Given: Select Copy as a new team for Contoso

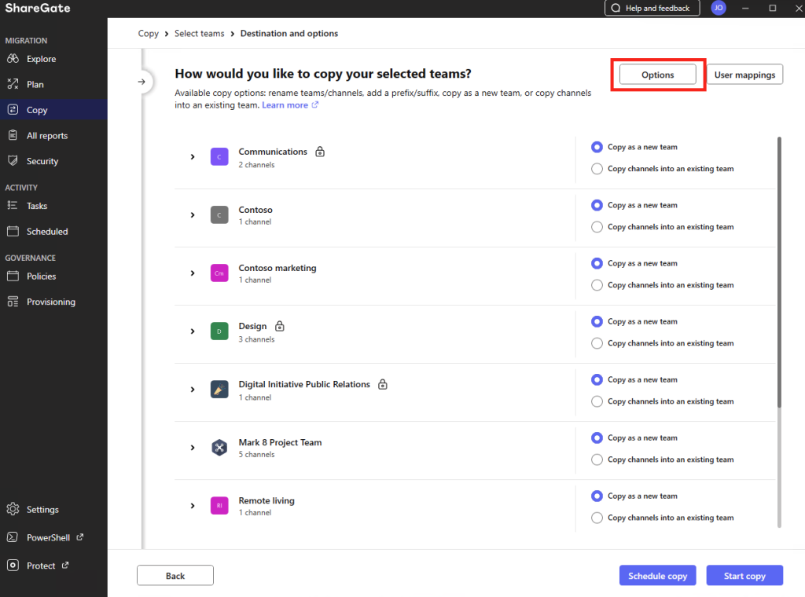Looking at the screenshot, I should click(597, 205).
